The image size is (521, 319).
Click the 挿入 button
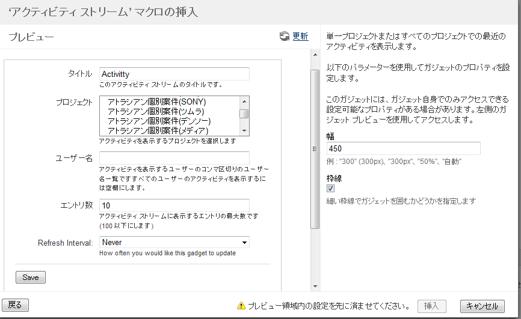click(431, 306)
